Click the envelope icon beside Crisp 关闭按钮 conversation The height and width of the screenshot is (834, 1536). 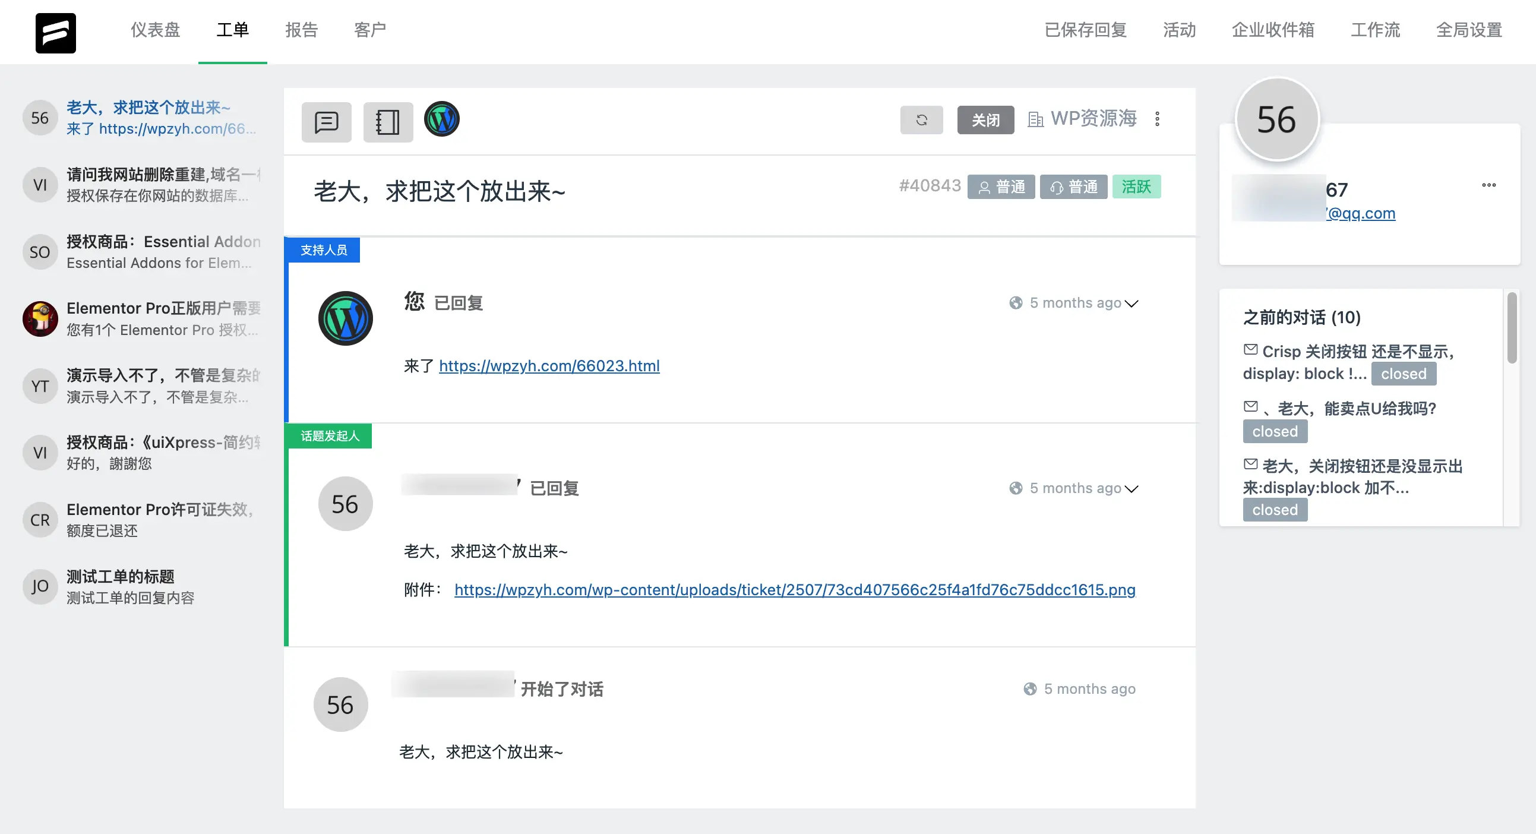tap(1250, 349)
